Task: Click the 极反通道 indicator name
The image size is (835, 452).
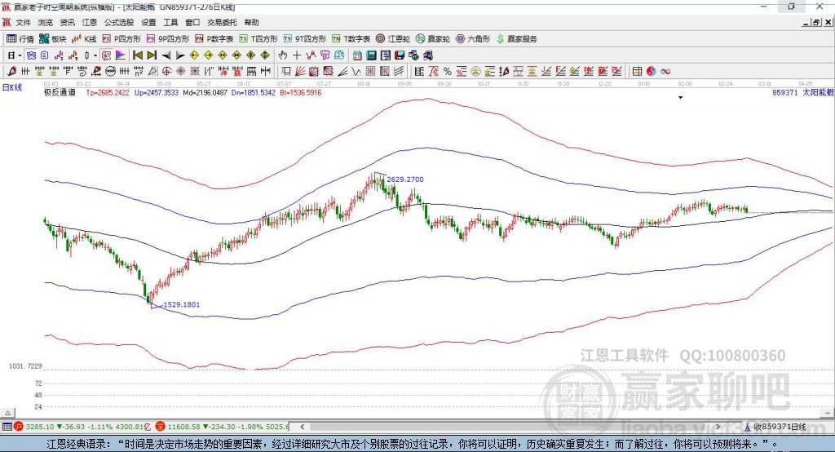Action: click(x=60, y=93)
